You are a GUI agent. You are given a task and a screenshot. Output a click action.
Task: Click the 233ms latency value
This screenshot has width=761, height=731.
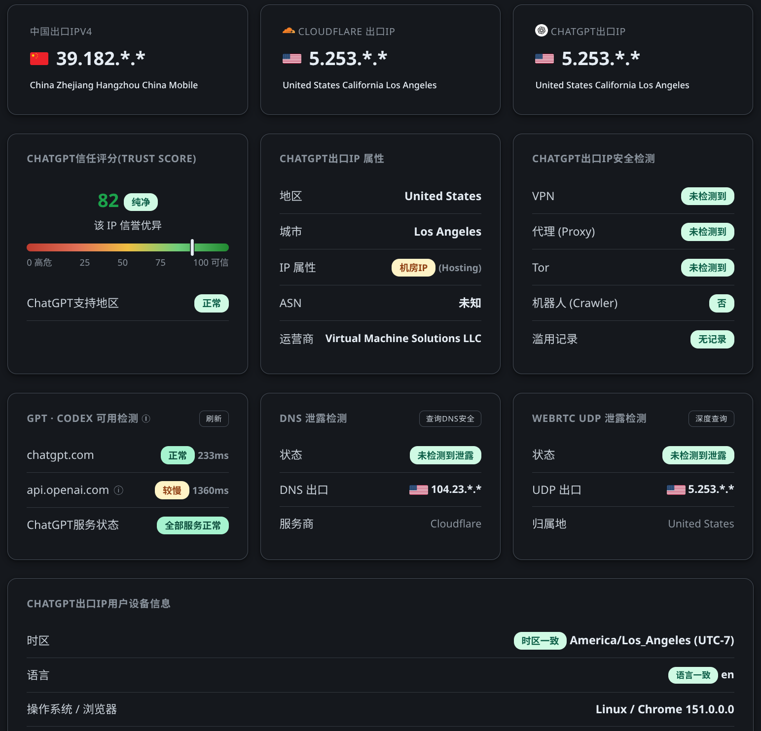pyautogui.click(x=213, y=455)
